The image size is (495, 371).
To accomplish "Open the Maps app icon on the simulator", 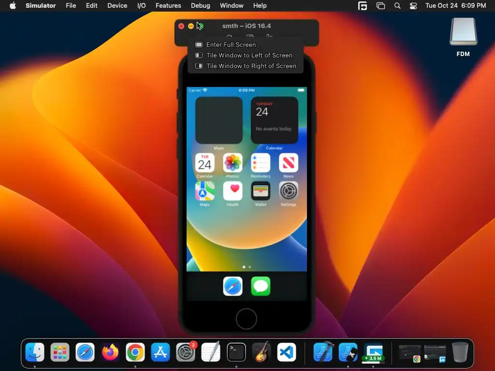I will pyautogui.click(x=204, y=191).
